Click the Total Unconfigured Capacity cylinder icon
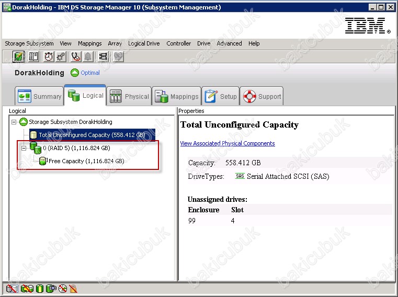 (x=33, y=135)
